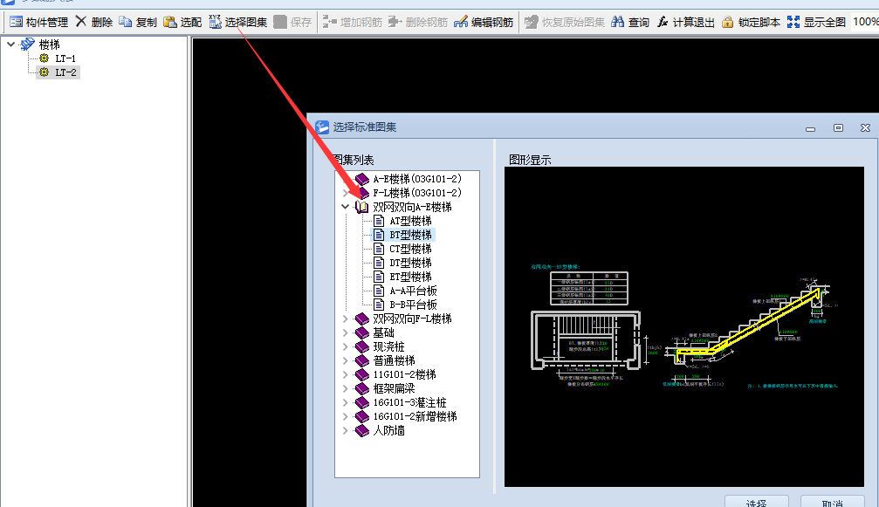The image size is (879, 507).
Task: Click 选择 button in dialog
Action: coord(756,502)
